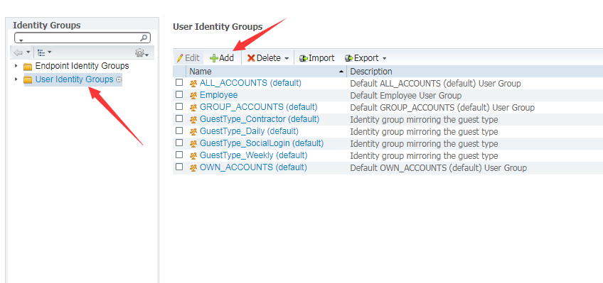Viewport: 603px width, 283px height.
Task: Sort by the Name column header
Action: tap(266, 72)
